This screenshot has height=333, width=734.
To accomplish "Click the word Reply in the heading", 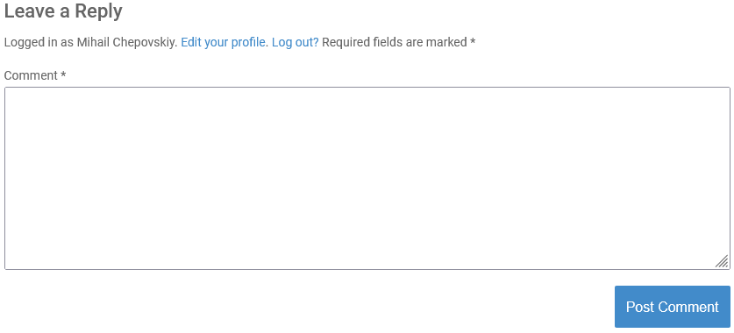I will pyautogui.click(x=99, y=11).
